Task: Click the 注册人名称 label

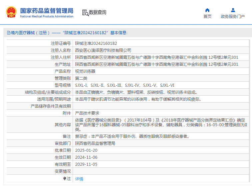Action: coord(61,50)
